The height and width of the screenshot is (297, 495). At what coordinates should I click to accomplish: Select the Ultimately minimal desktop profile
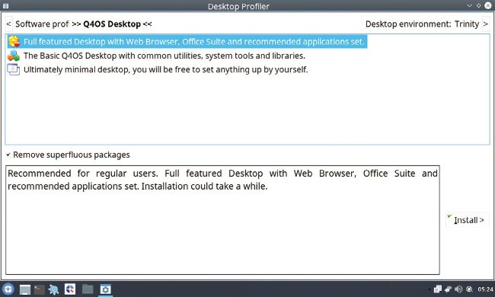pos(158,69)
